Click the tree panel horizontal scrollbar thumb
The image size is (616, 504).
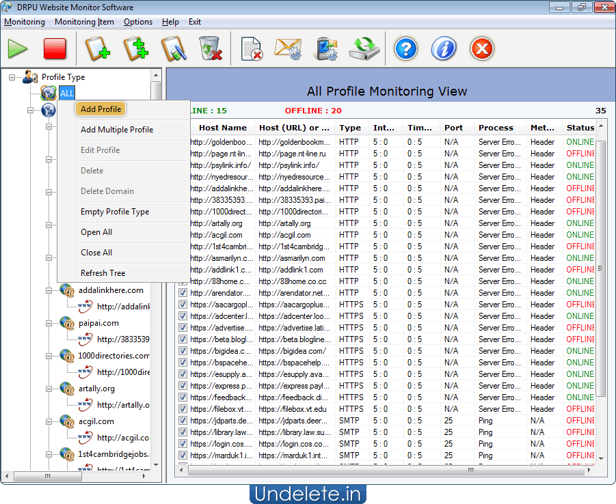[x=48, y=476]
